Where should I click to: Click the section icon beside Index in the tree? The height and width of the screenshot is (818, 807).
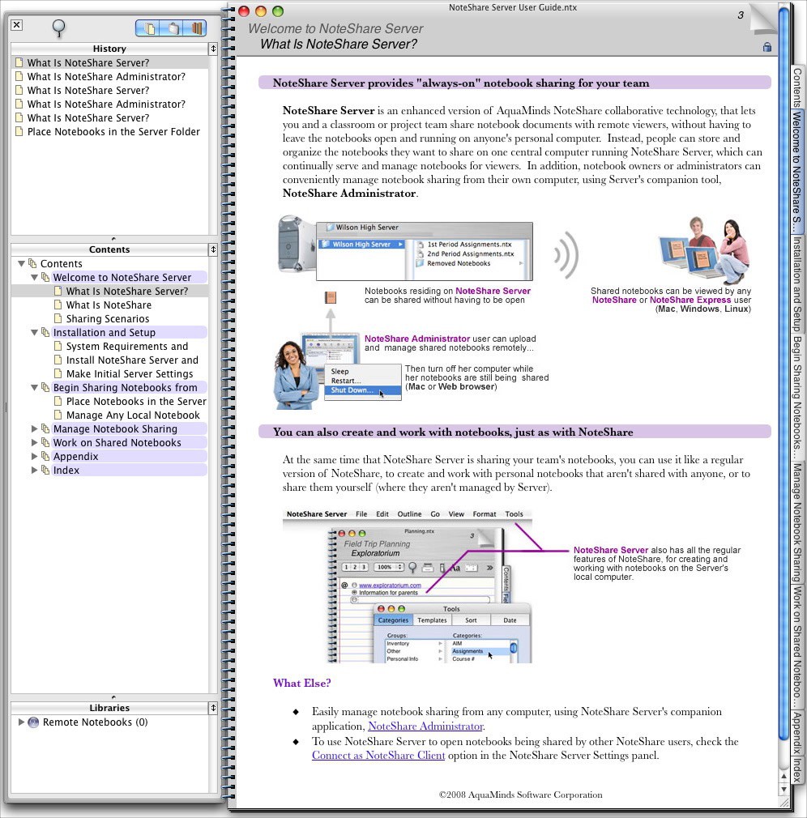pos(45,470)
